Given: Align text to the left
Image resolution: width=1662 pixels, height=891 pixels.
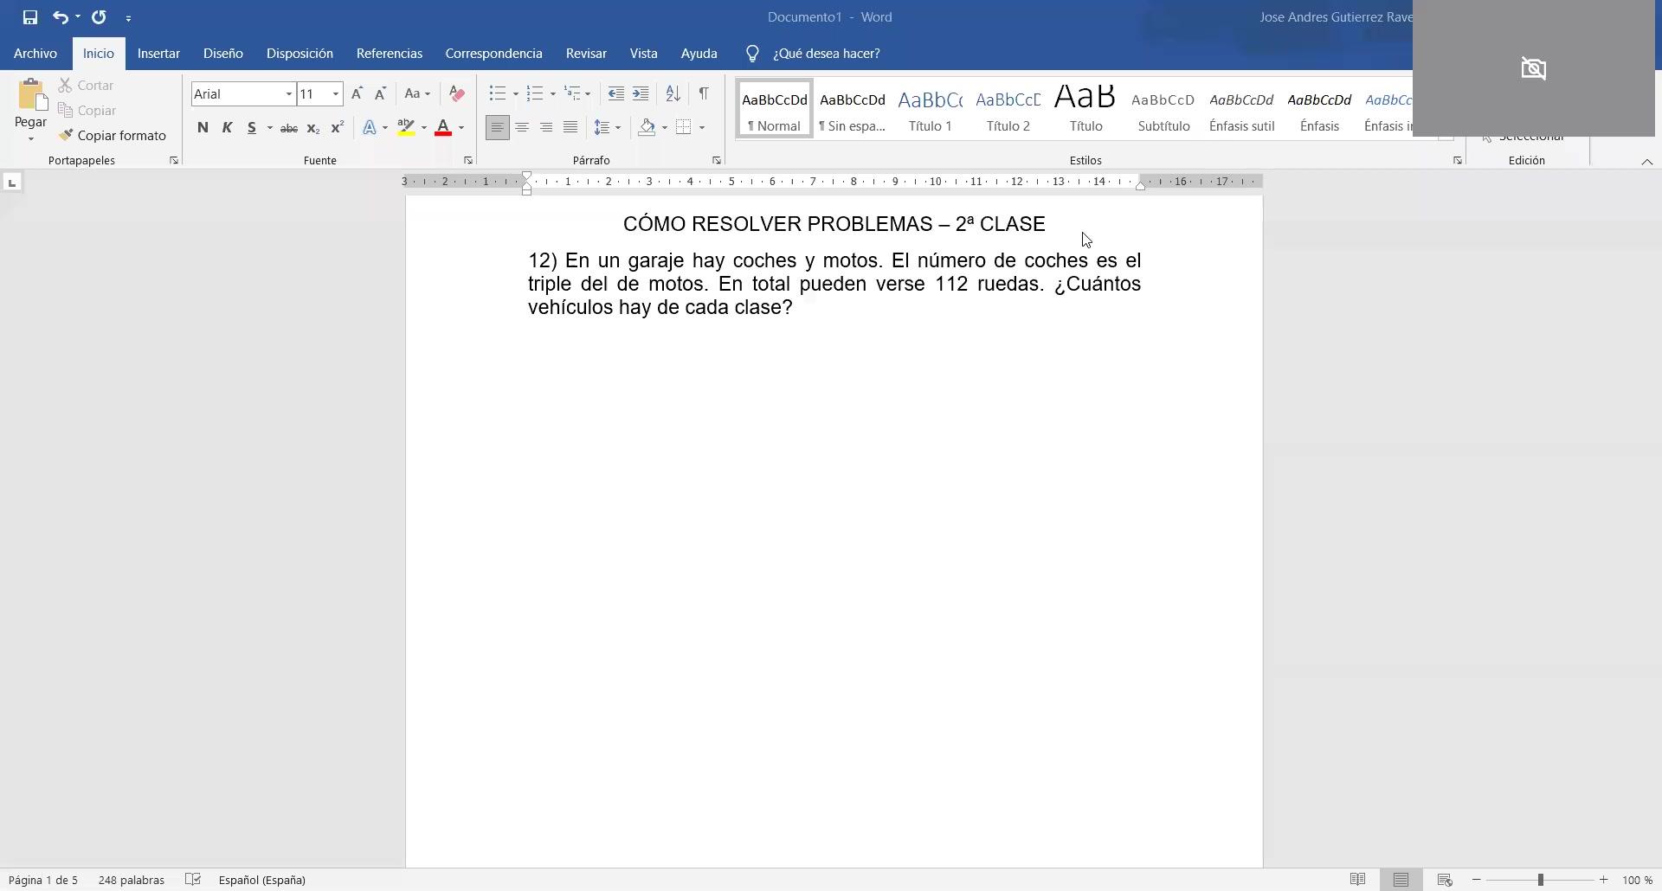Looking at the screenshot, I should pos(498,128).
